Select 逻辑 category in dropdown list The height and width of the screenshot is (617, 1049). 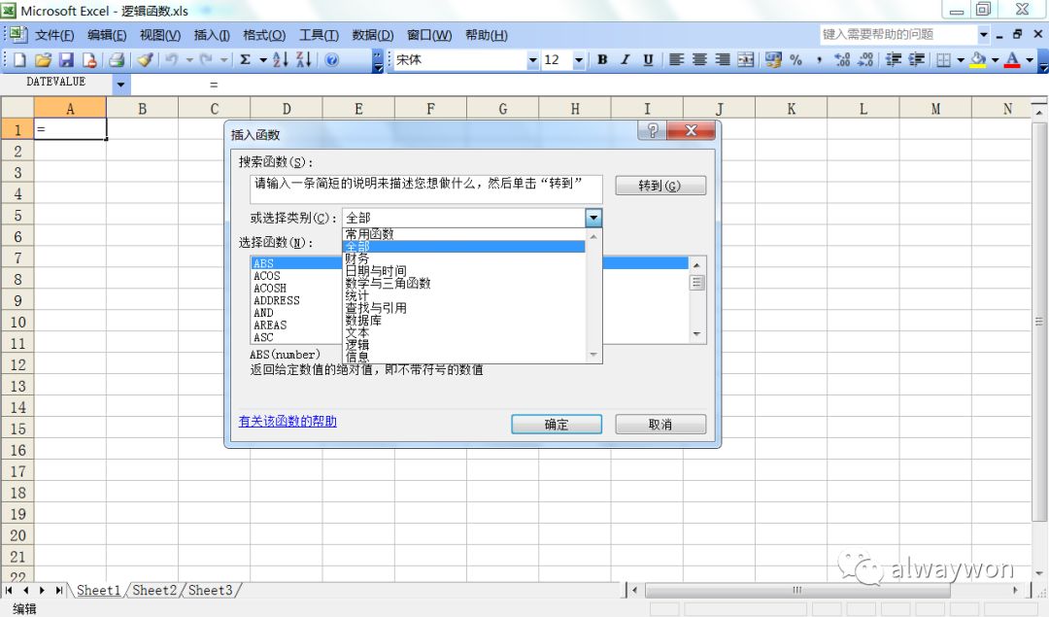pos(464,345)
